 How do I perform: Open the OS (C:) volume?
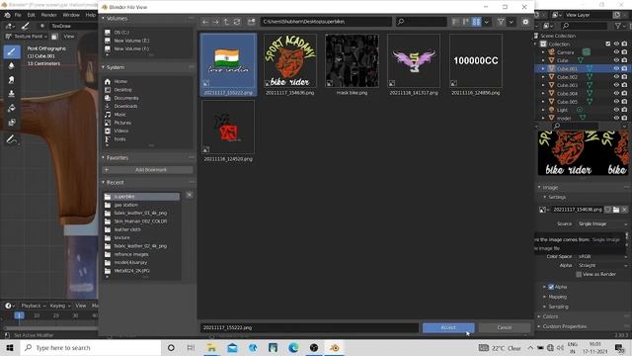coord(120,33)
